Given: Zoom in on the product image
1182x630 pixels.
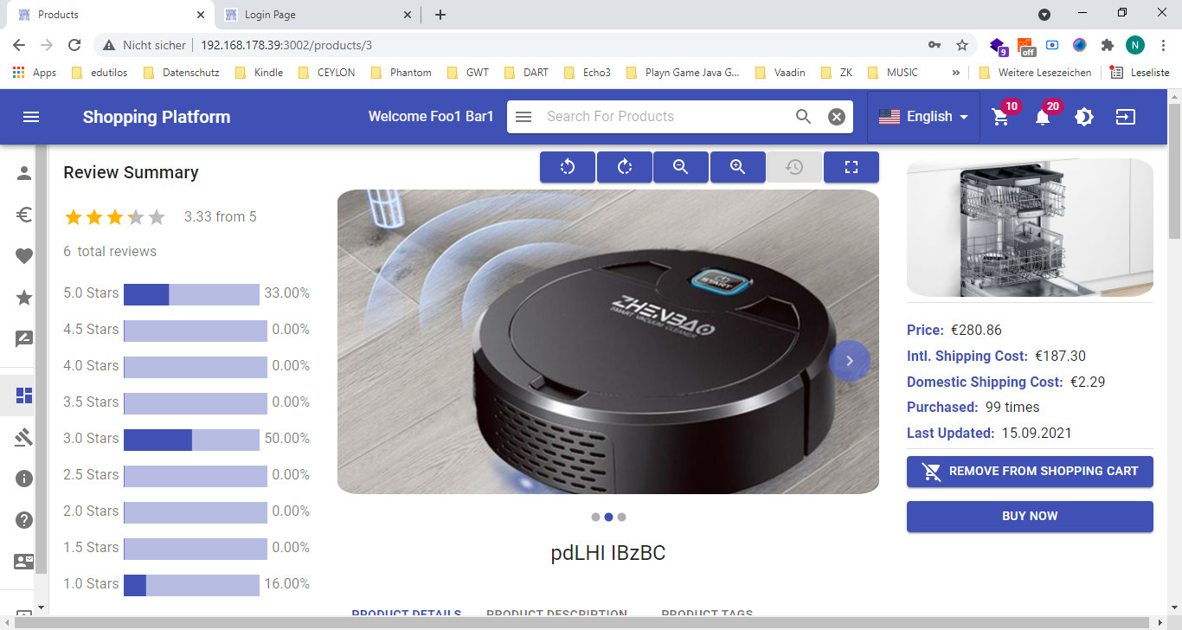Looking at the screenshot, I should [x=737, y=167].
